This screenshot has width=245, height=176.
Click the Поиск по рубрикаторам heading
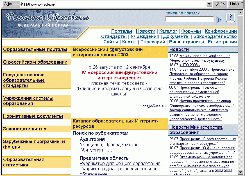tap(101, 133)
